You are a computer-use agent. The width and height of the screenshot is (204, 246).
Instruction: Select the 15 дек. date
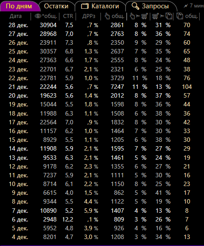tap(18, 140)
